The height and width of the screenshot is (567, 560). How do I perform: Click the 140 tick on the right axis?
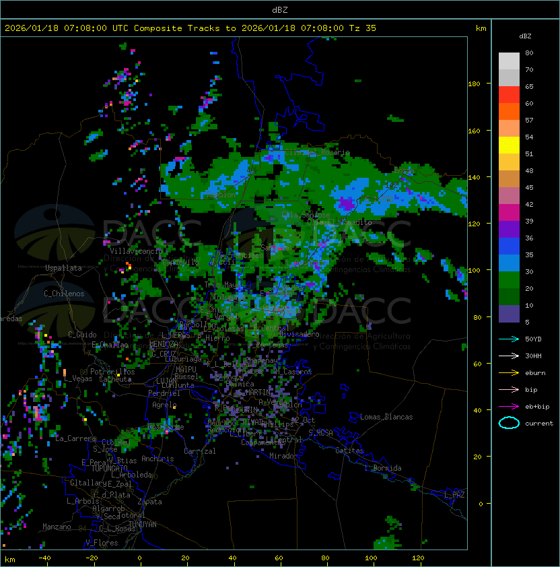click(474, 177)
